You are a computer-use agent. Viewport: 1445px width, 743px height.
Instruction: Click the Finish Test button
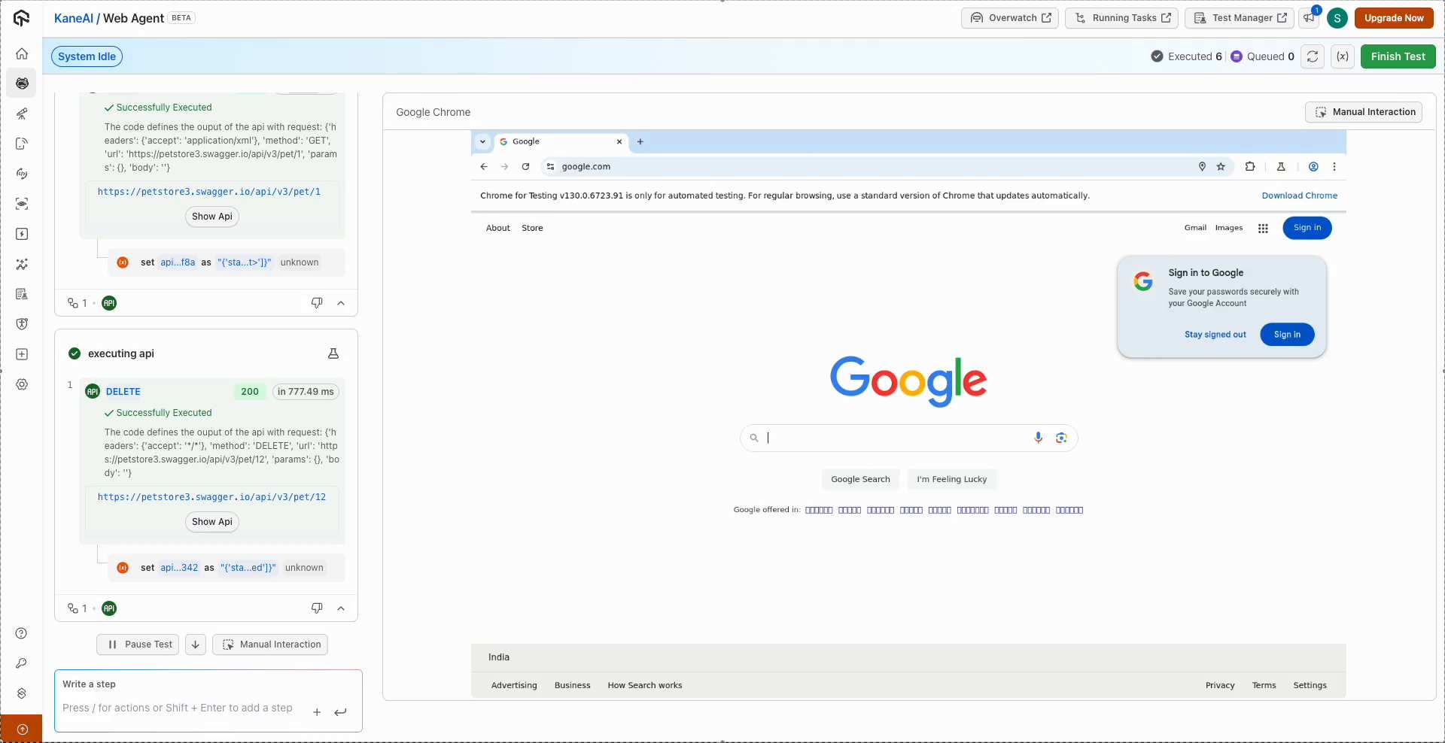(x=1398, y=56)
